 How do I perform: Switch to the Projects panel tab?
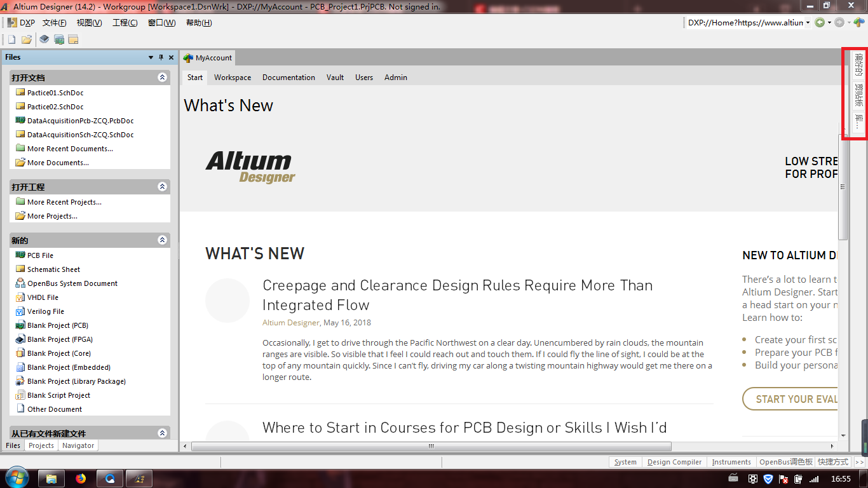[x=41, y=445]
